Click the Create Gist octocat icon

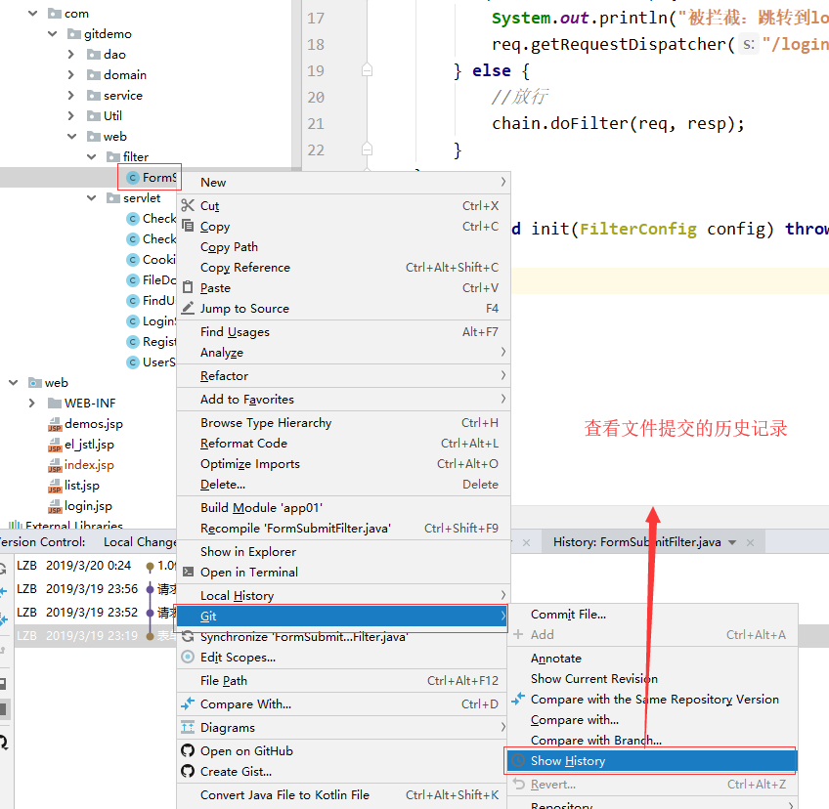[189, 771]
